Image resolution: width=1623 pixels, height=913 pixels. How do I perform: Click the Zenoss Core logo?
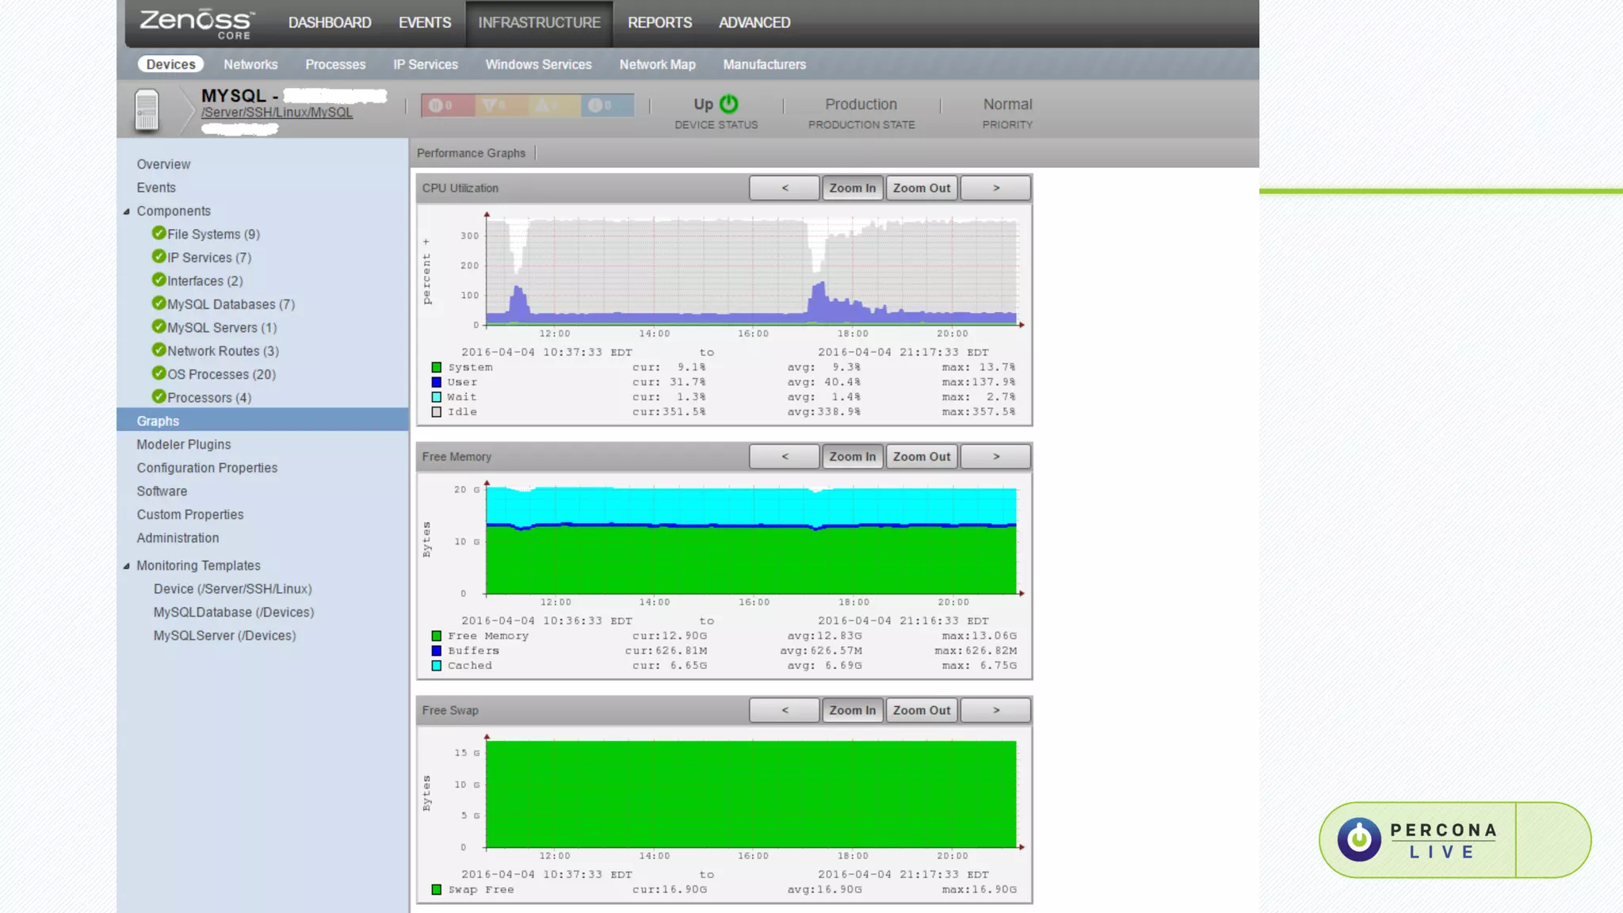coord(197,23)
